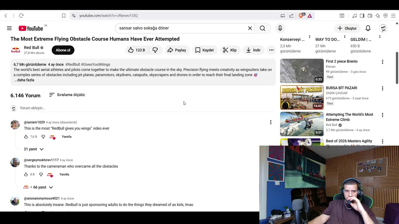
Task: Subscribe with Abone ol button
Action: click(63, 50)
